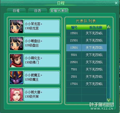
Task: Click the 小小呆龙宫 character avatar
Action: click(x=16, y=26)
